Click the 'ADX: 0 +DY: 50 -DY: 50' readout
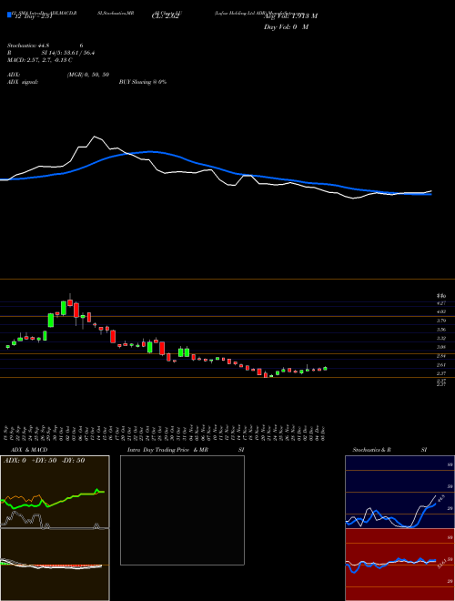The image size is (455, 601). pos(44,461)
